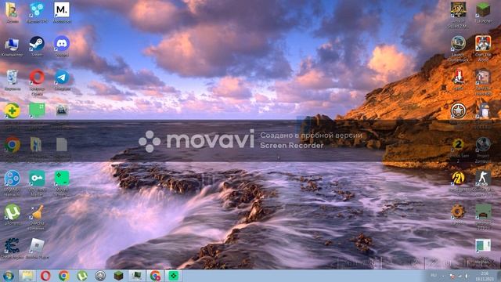This screenshot has width=501, height=282.
Task: Open the Компьютер desktop icon
Action: (12, 44)
